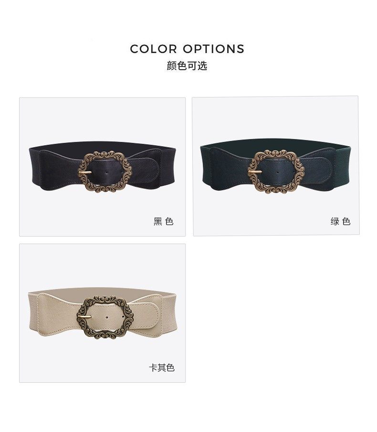Image resolution: width=377 pixels, height=432 pixels.
Task: Select the khaki belt product image
Action: pyautogui.click(x=103, y=313)
